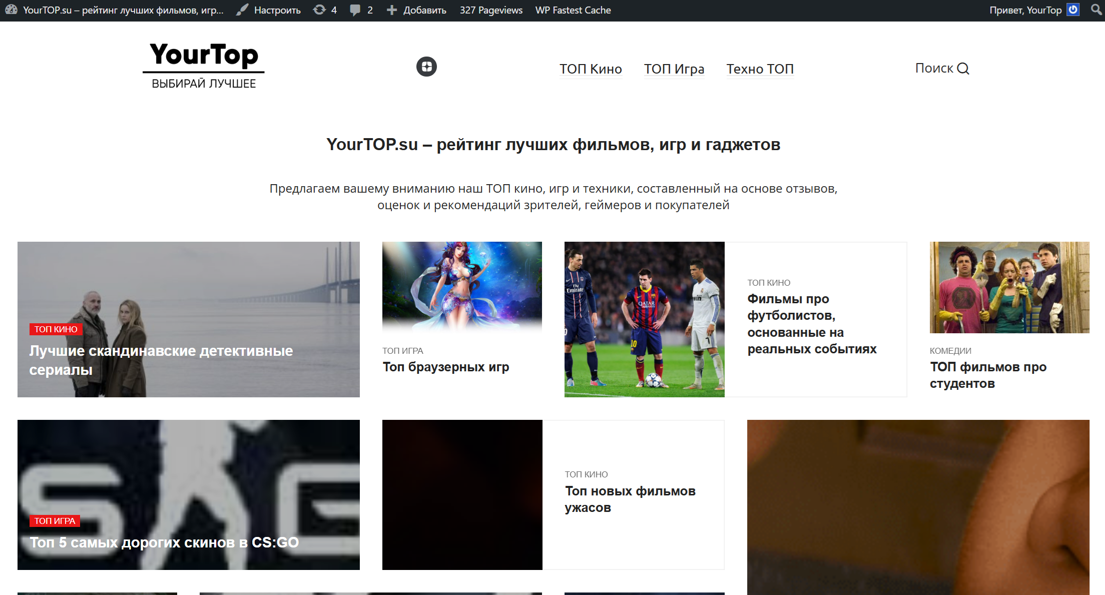This screenshot has width=1105, height=595.
Task: Click the round dark icon beside the logo
Action: [x=426, y=67]
